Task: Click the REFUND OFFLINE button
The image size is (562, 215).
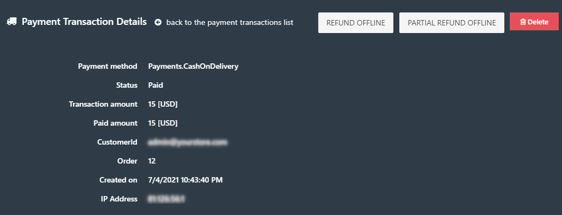Action: (356, 23)
